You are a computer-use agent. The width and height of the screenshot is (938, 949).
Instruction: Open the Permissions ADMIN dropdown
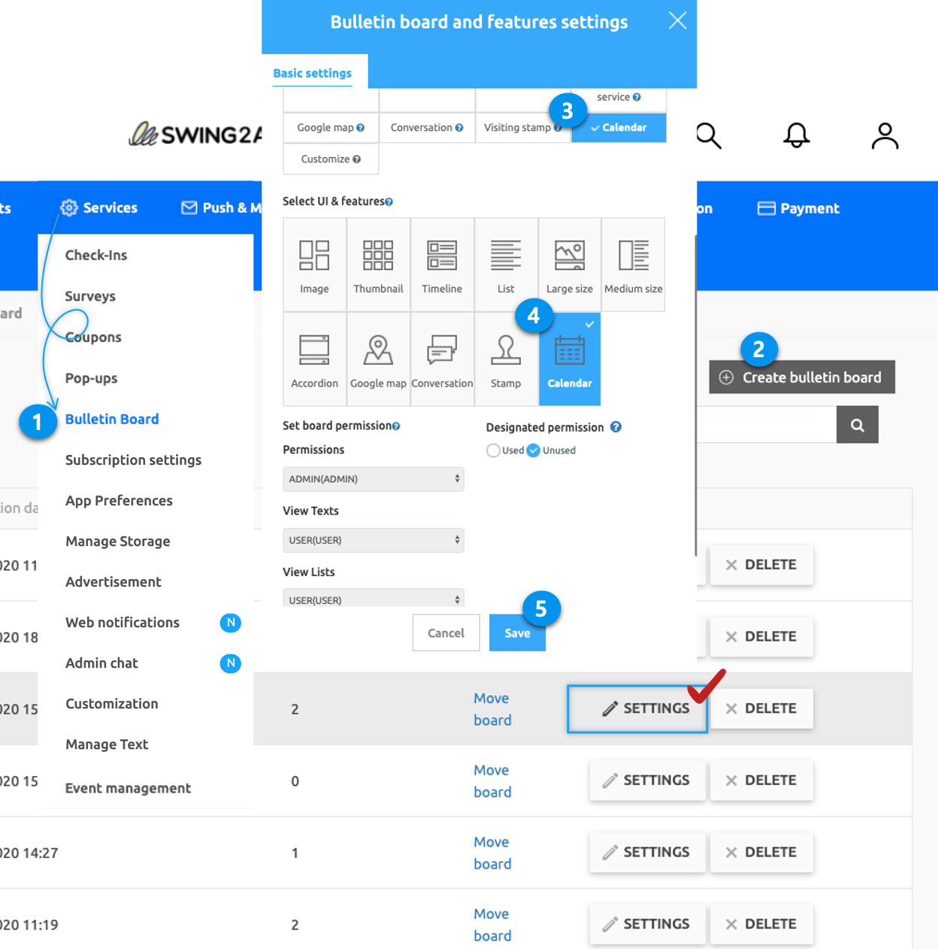click(373, 479)
